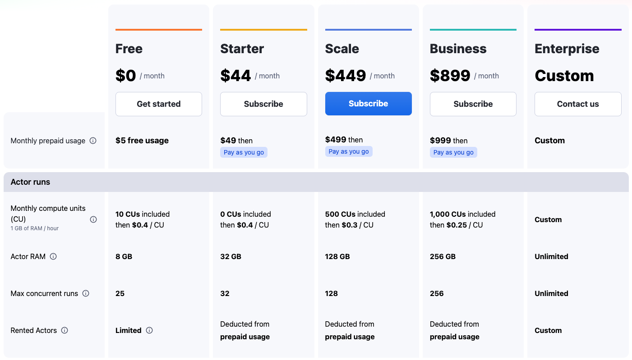Click info icon beside Monthly compute units
The width and height of the screenshot is (632, 360).
93,219
